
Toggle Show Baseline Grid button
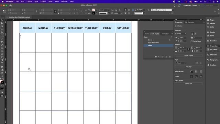pyautogui.click(x=196, y=72)
